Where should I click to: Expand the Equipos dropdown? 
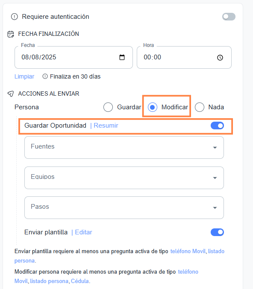pos(124,178)
